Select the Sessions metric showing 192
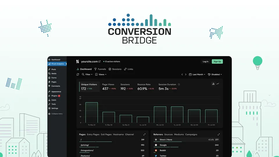Image resolution: width=279 pixels, height=157 pixels. tap(127, 87)
